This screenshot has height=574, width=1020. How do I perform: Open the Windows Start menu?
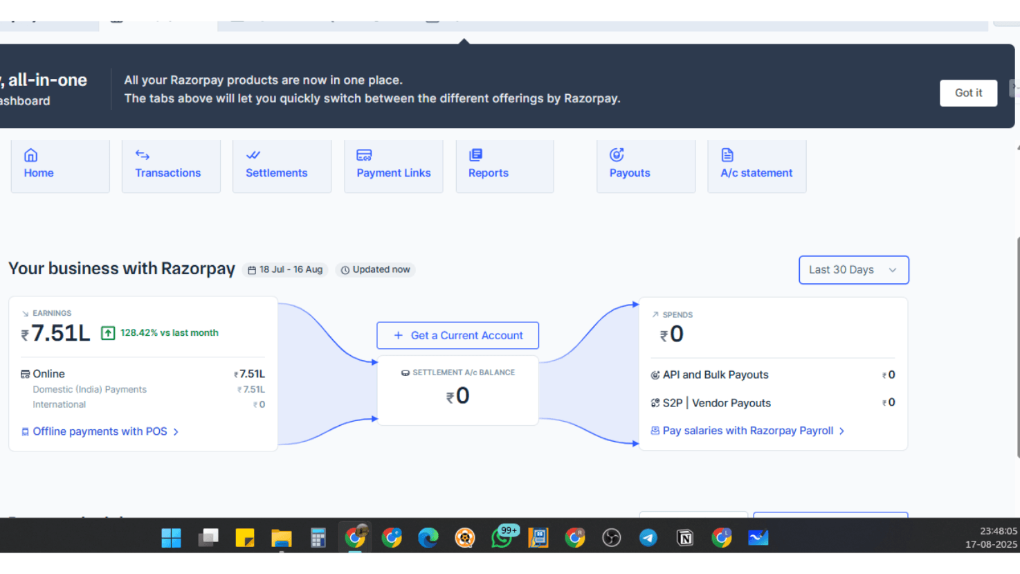pyautogui.click(x=171, y=538)
